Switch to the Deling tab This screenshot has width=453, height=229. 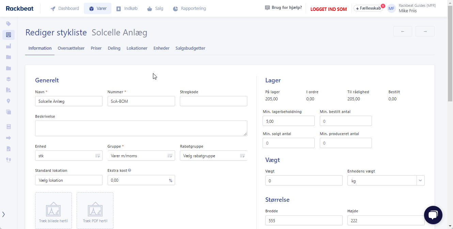coord(114,48)
